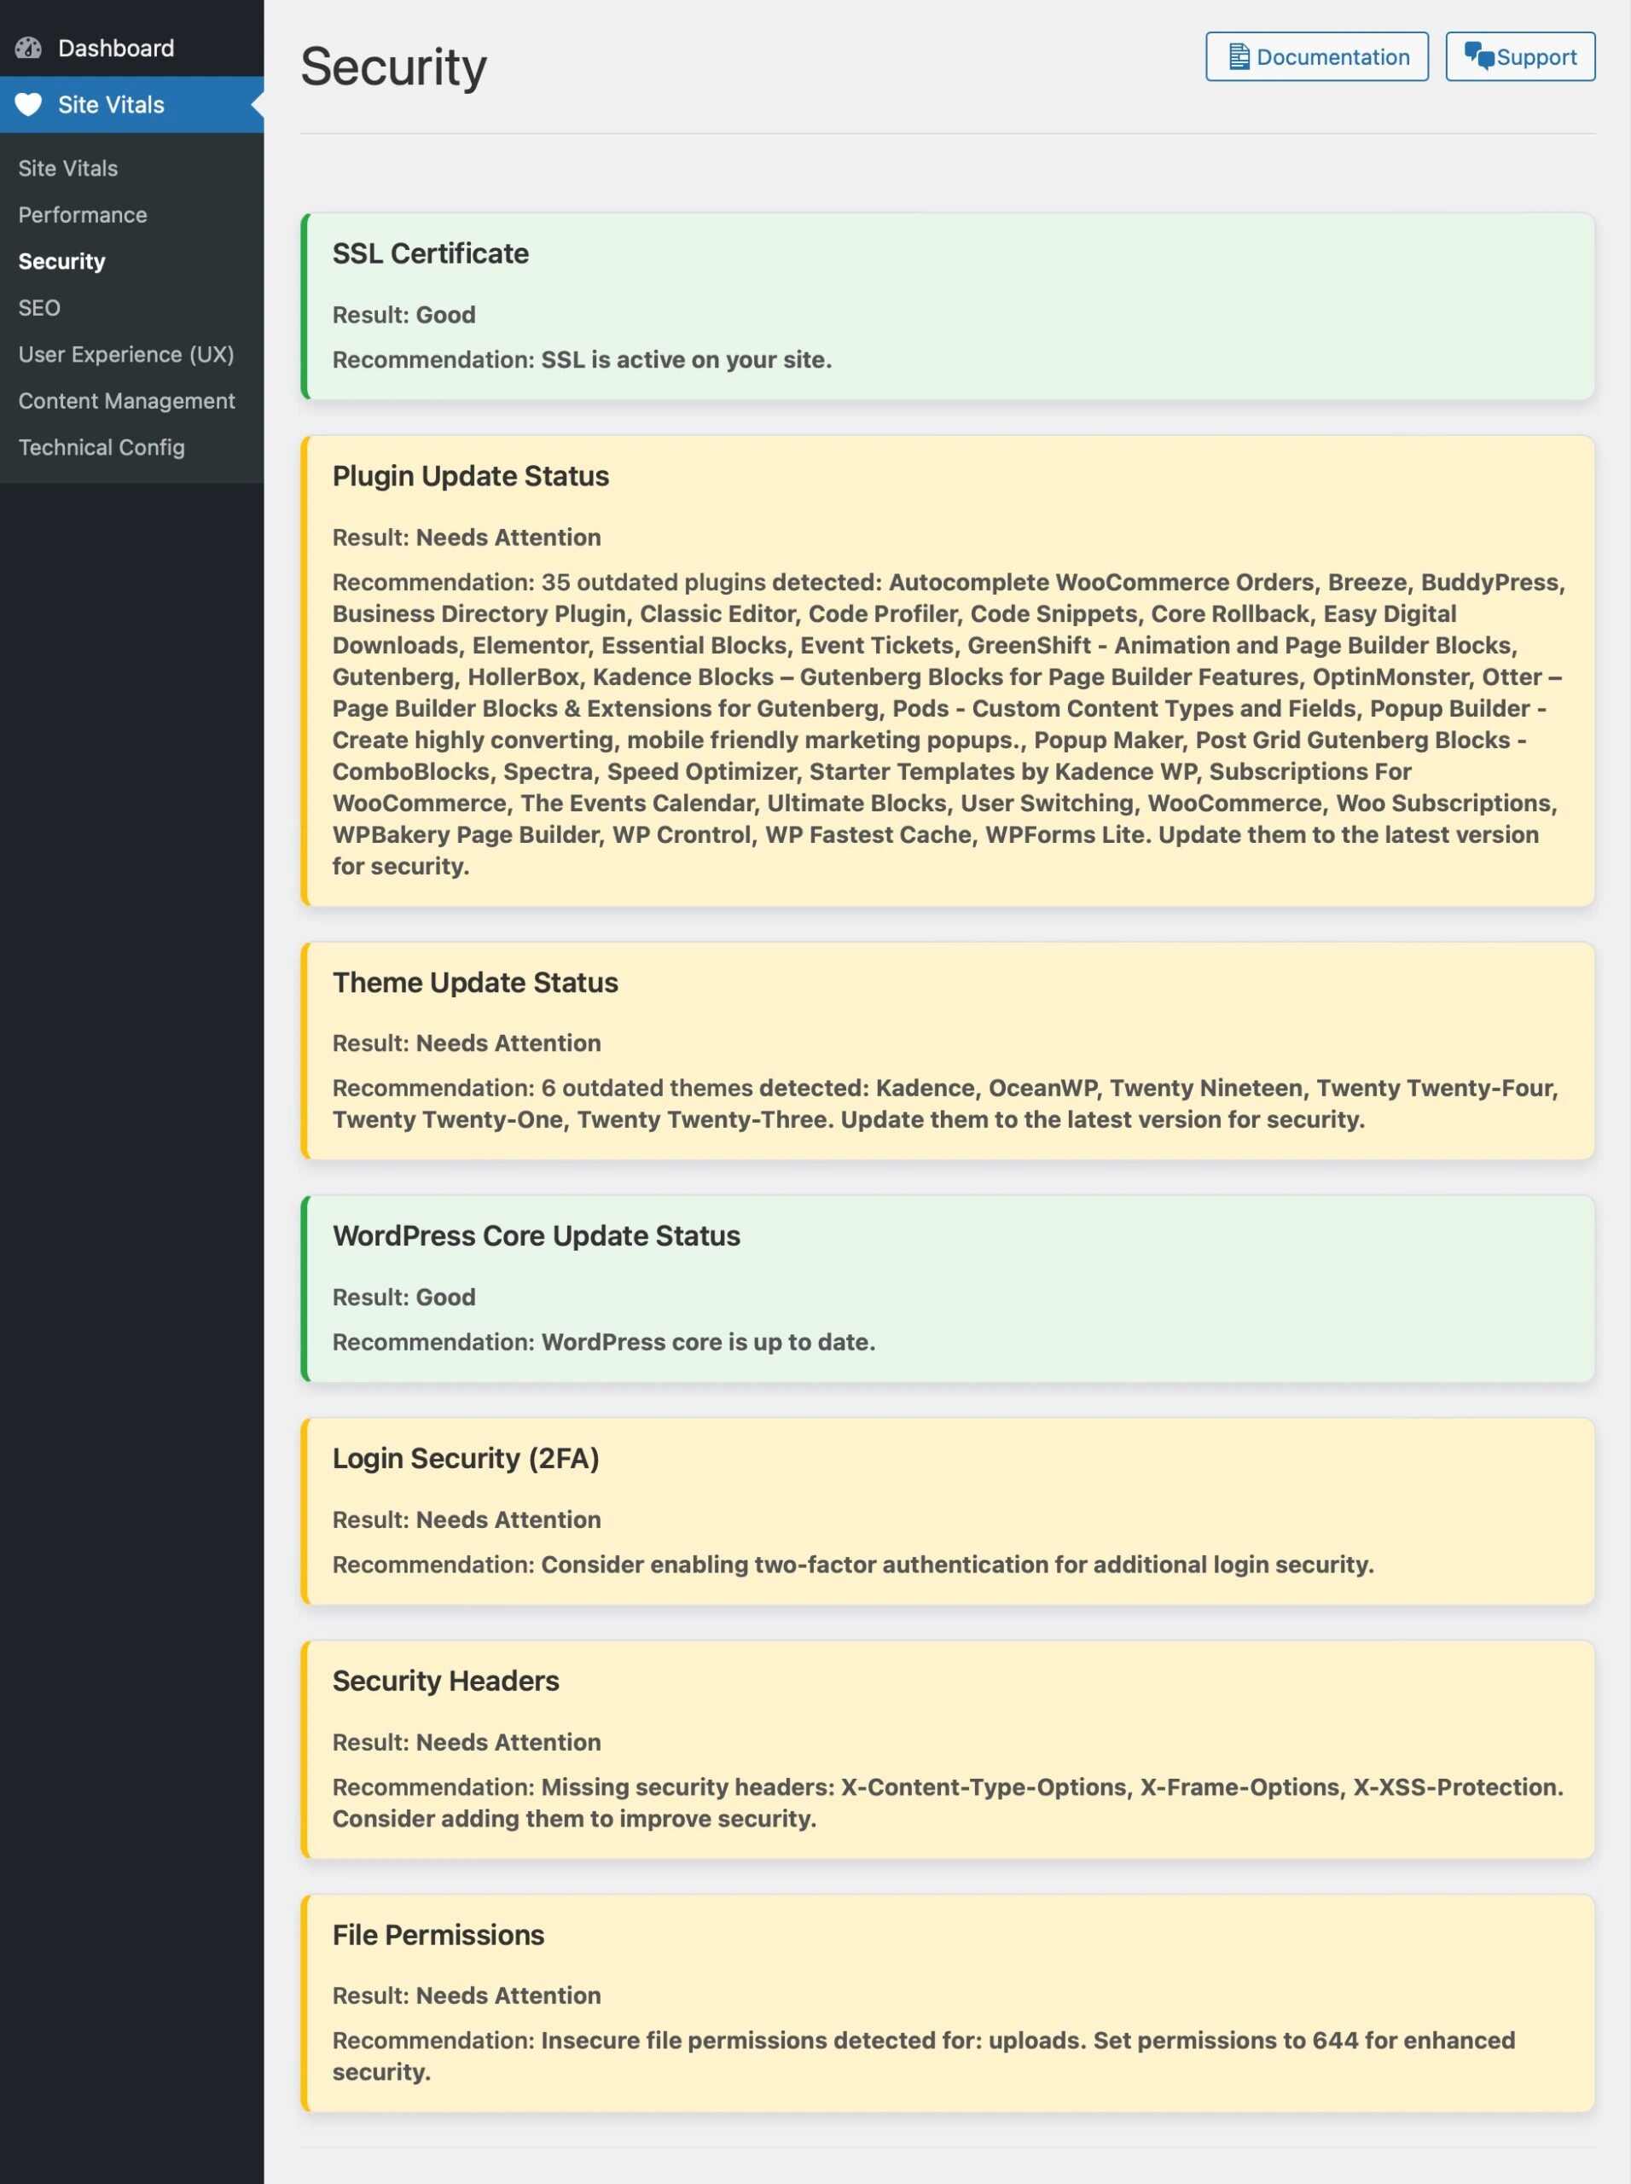The image size is (1631, 2184).
Task: Click 'Result: Needs Attention' under Plugin Update
Action: [x=467, y=537]
